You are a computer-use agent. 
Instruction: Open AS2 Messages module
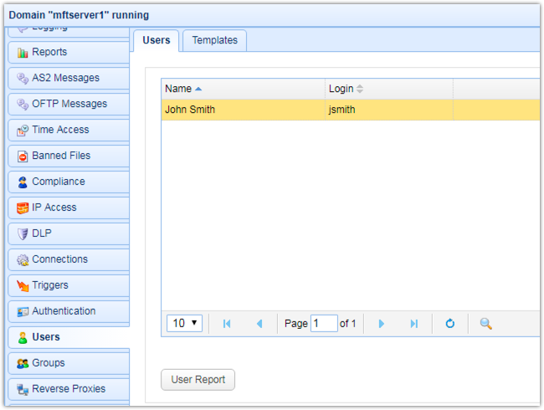click(x=69, y=78)
